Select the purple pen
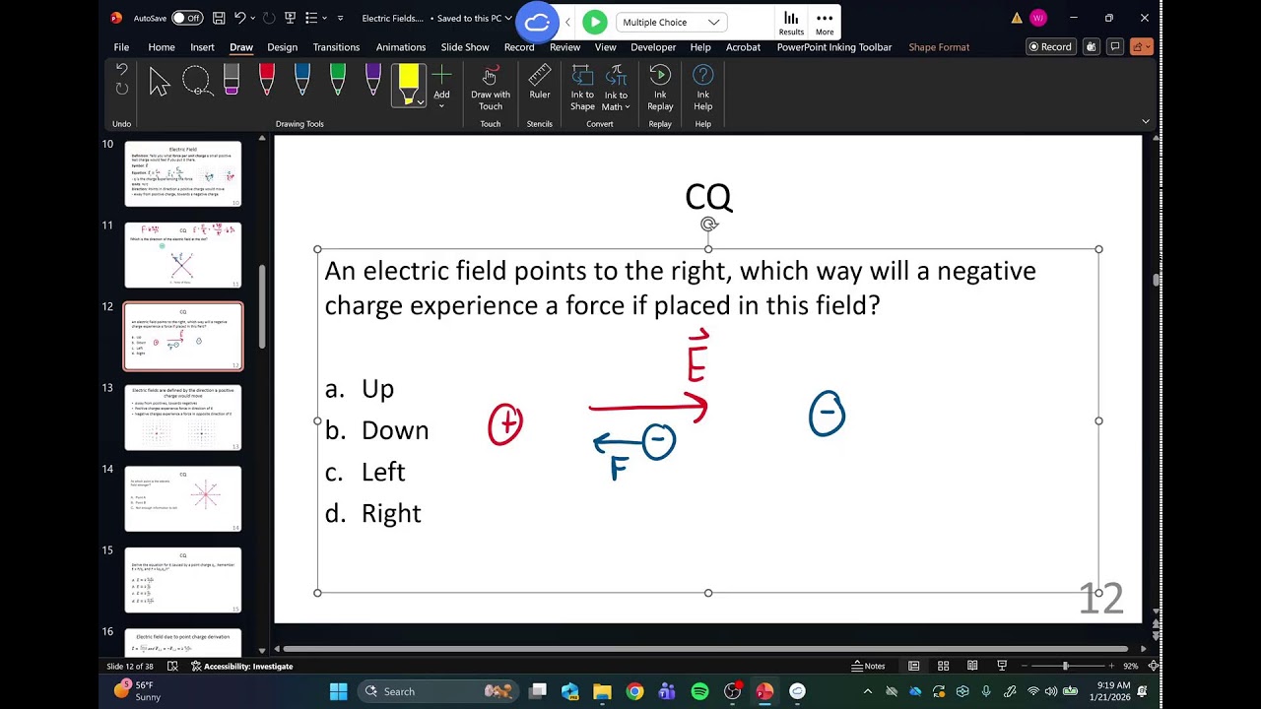The image size is (1261, 709). [373, 81]
